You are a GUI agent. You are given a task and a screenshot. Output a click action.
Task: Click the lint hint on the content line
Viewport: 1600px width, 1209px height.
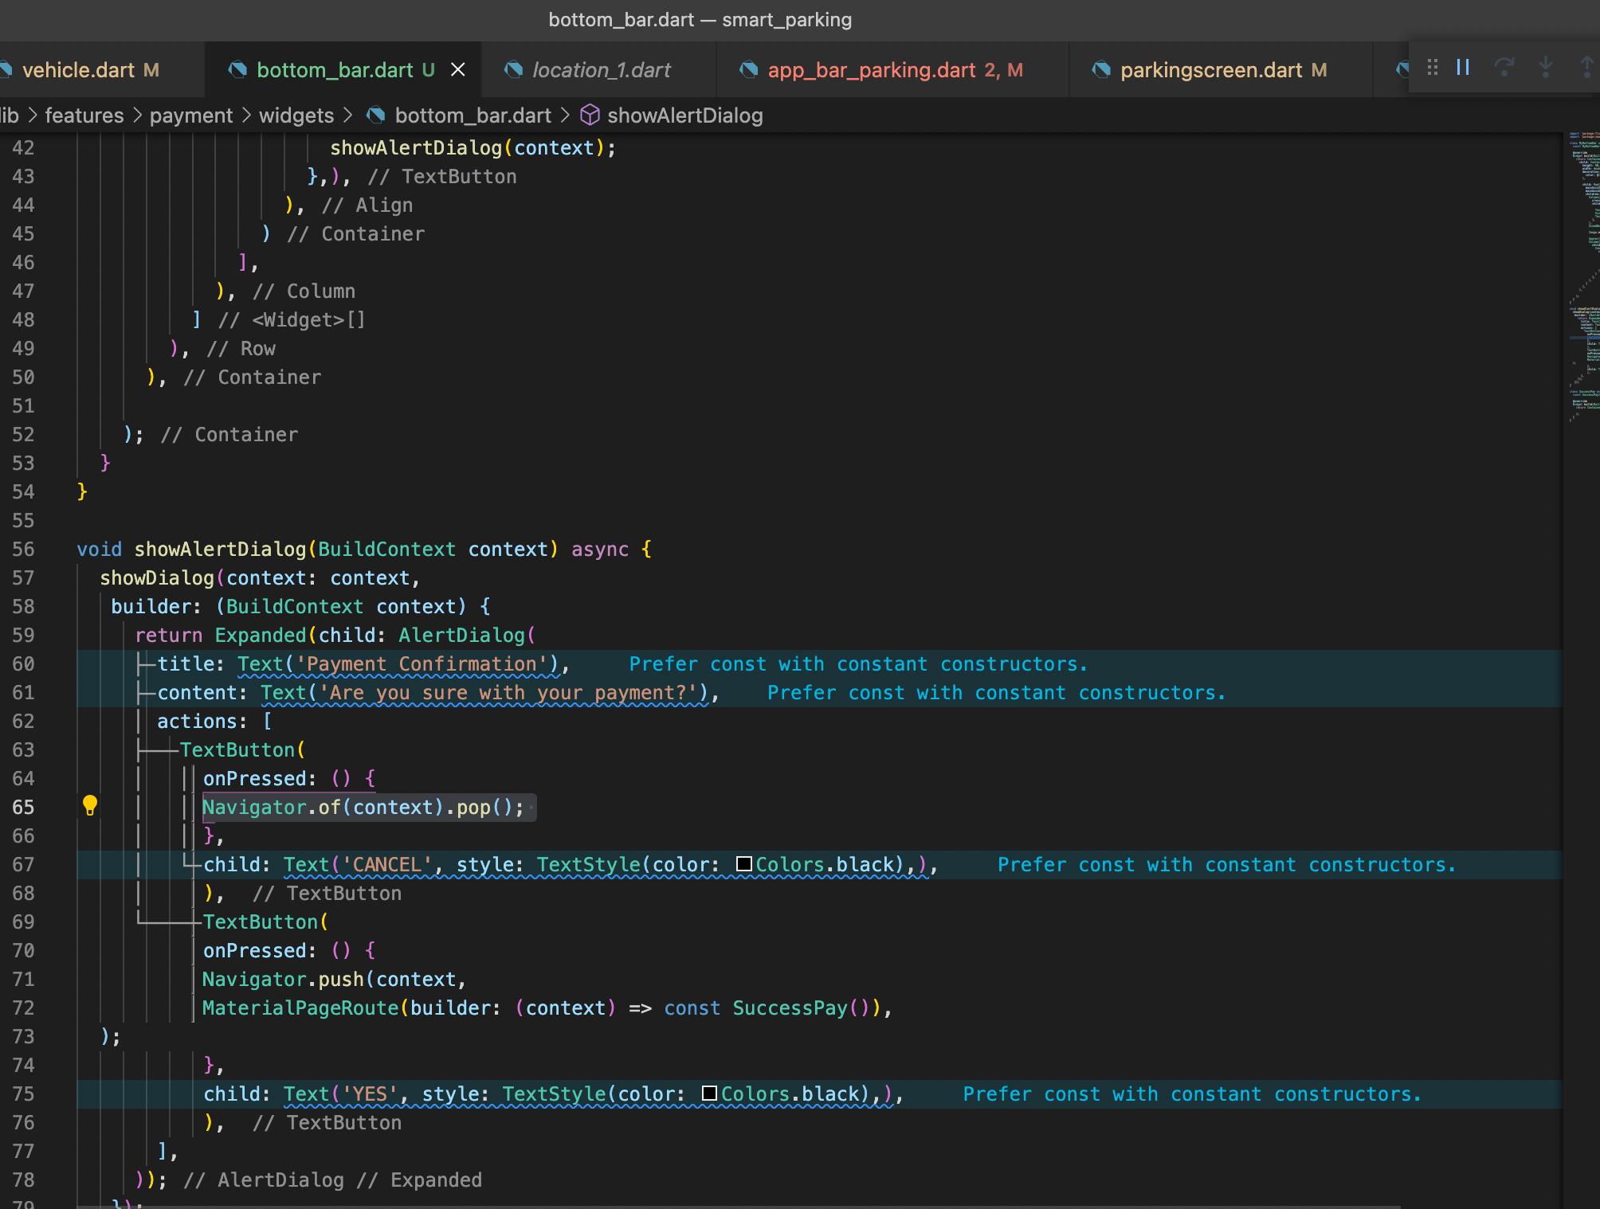997,692
